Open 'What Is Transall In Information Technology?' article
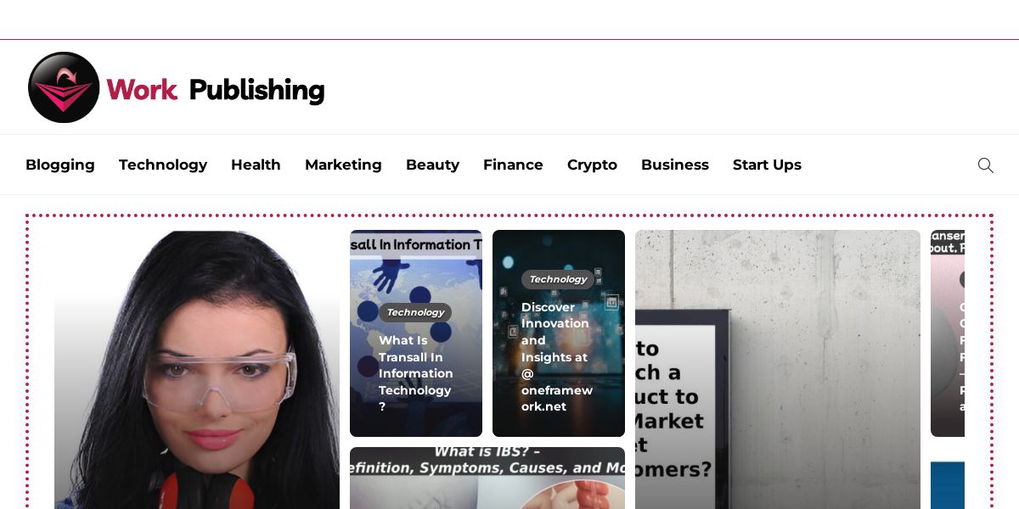Image resolution: width=1019 pixels, height=509 pixels. (x=416, y=373)
